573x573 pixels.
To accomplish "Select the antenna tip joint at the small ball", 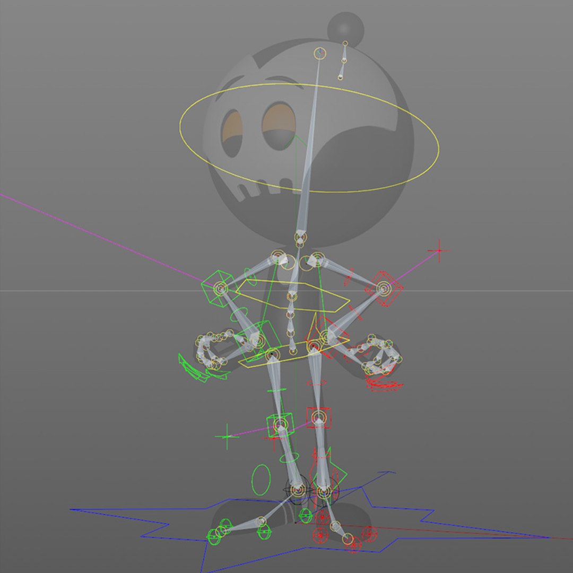I will click(x=345, y=44).
